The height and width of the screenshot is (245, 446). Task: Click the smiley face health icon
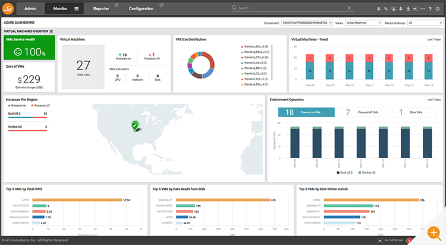(18, 52)
